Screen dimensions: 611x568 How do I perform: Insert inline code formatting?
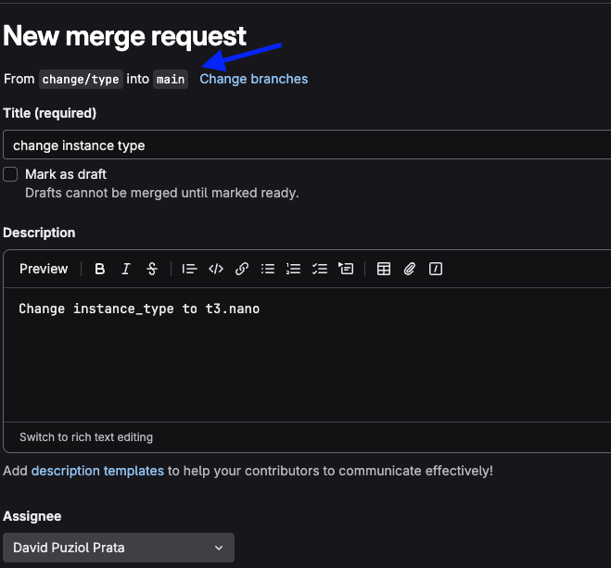(216, 269)
